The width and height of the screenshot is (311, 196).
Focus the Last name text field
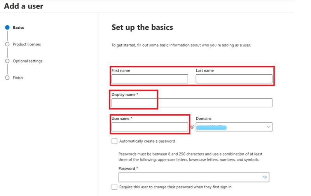point(234,79)
